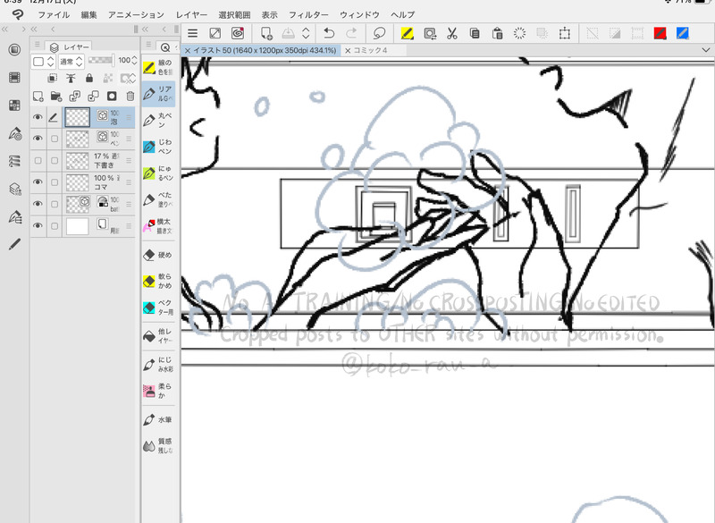Delete the selected layer with trash icon
The width and height of the screenshot is (715, 523).
[130, 97]
